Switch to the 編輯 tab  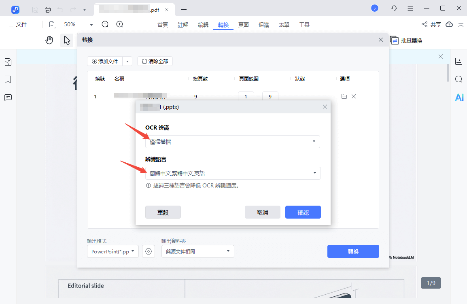pos(203,25)
